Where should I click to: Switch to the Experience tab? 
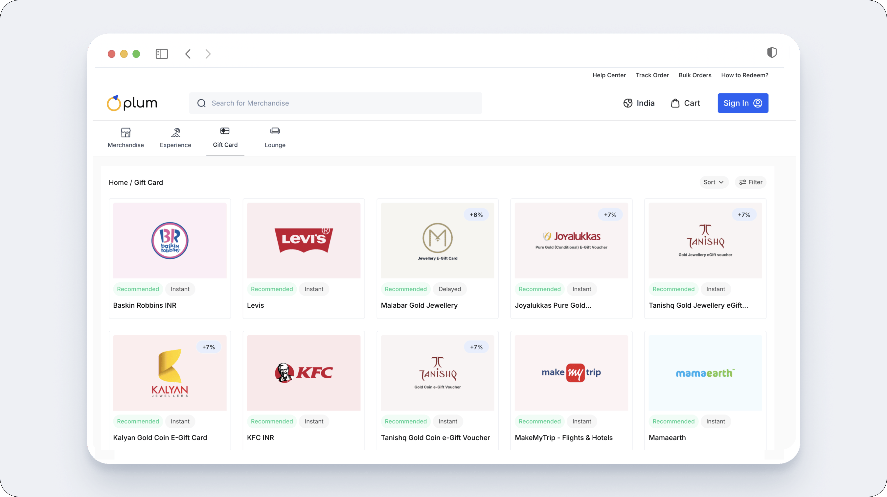tap(176, 138)
